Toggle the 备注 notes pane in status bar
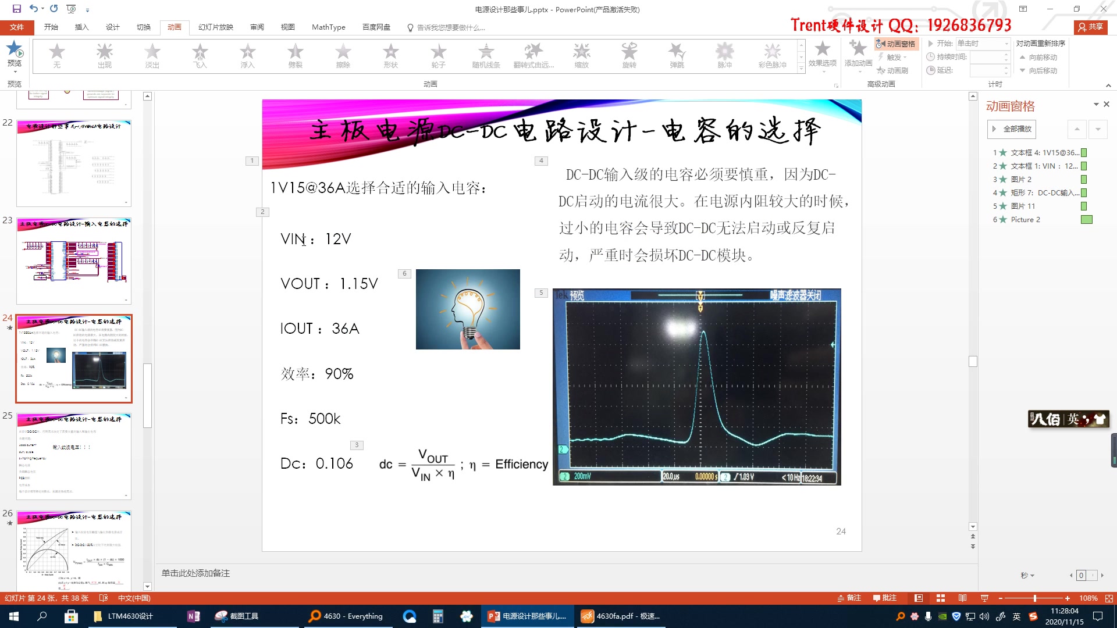The height and width of the screenshot is (628, 1117). tap(849, 598)
